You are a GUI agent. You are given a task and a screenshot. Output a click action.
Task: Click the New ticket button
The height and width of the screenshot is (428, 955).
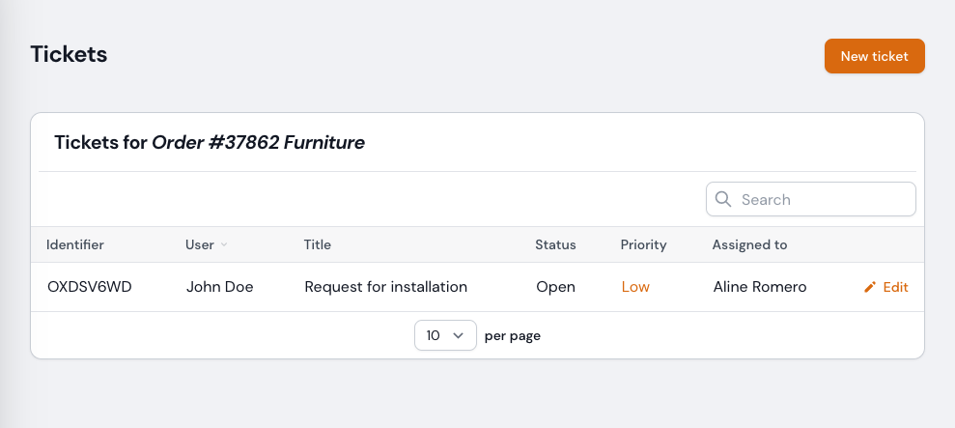point(874,56)
